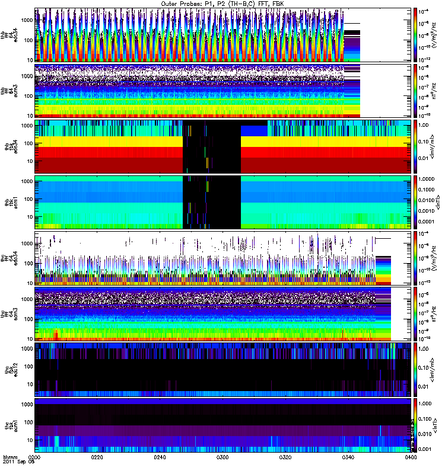The width and height of the screenshot is (445, 474).
Task: Click the thc fbk edc12 panel color bar
Action: 415,370
